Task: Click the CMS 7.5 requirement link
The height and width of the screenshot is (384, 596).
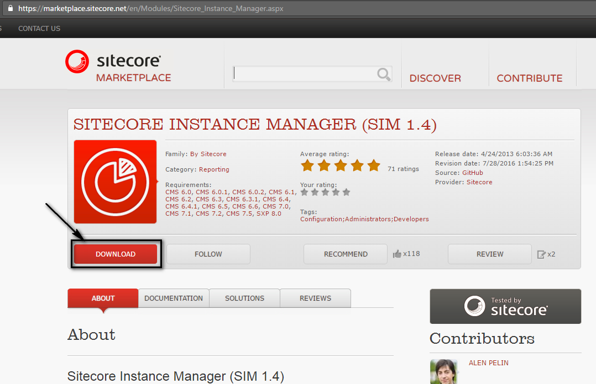Action: pyautogui.click(x=239, y=214)
